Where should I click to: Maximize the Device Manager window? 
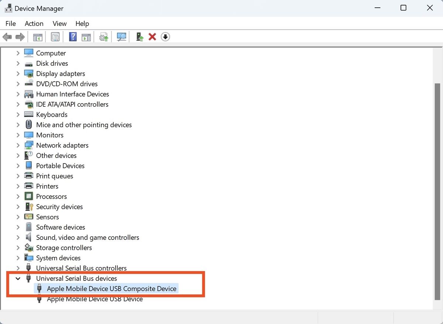[x=403, y=8]
